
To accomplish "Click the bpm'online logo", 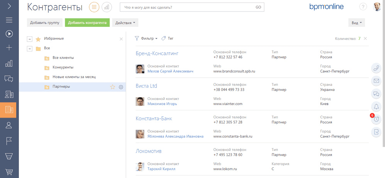I will pyautogui.click(x=326, y=7).
